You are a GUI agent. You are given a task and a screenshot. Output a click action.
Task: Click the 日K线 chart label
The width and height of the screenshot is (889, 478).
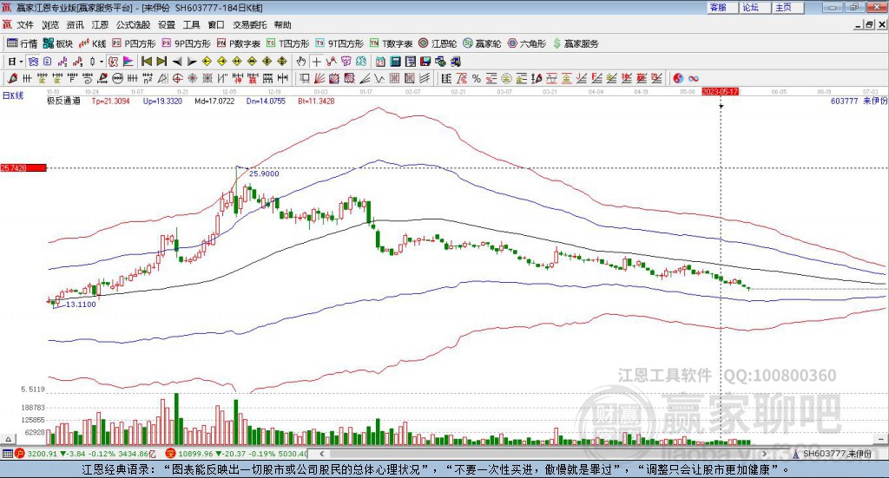tap(13, 95)
